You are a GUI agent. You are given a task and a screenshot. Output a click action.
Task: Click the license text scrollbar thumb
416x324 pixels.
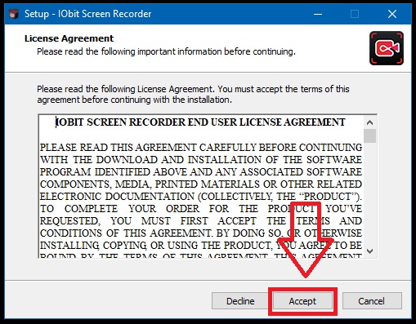click(369, 135)
